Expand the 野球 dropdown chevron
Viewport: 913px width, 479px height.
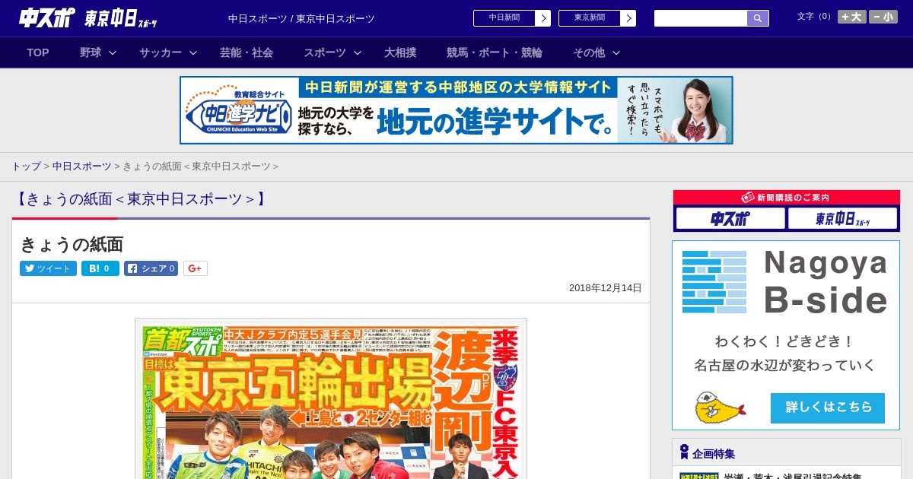tap(113, 52)
